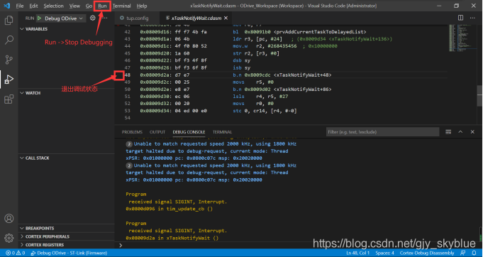
Task: Maximize the bottom panel size
Action: tap(460, 132)
